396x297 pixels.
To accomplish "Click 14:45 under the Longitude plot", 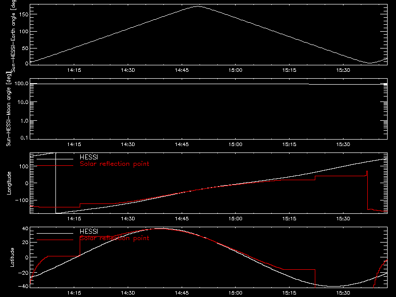I will 182,218.
